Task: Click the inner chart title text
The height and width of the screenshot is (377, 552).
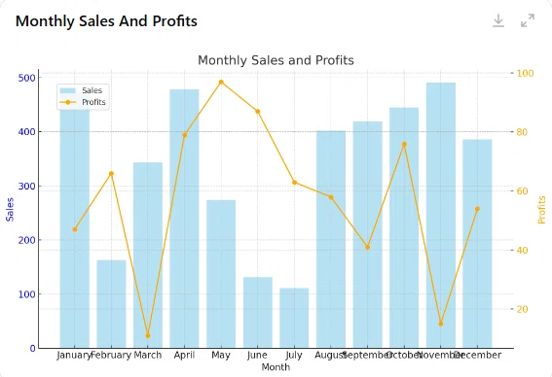Action: click(276, 60)
